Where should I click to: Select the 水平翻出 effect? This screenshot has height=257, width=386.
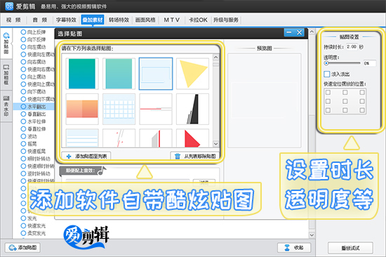tap(33, 107)
